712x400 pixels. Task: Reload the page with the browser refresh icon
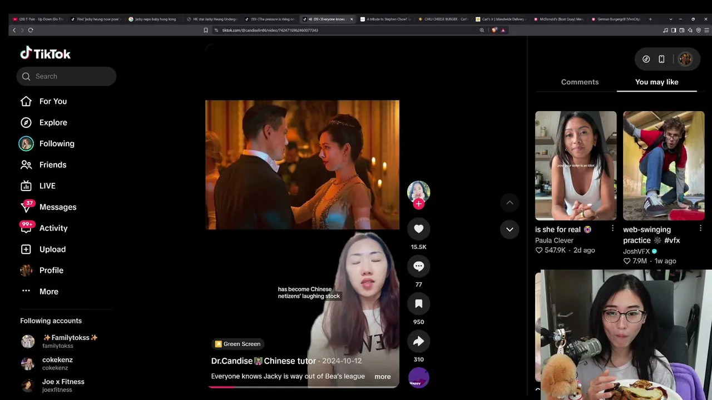31,30
